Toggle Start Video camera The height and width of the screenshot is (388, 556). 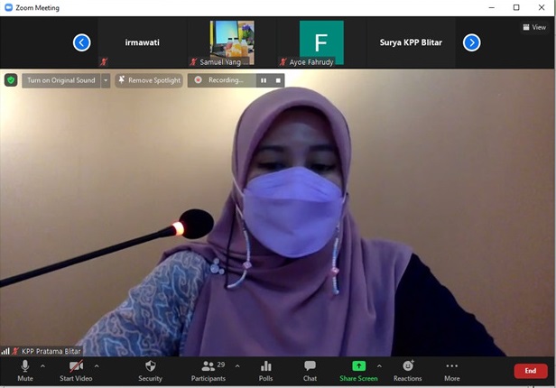(x=77, y=366)
